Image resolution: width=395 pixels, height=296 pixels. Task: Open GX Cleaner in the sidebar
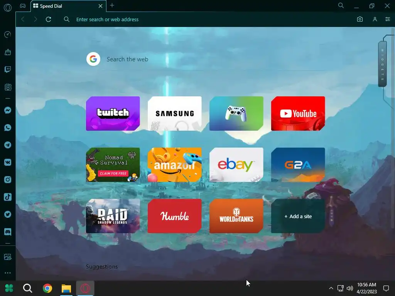(x=8, y=52)
